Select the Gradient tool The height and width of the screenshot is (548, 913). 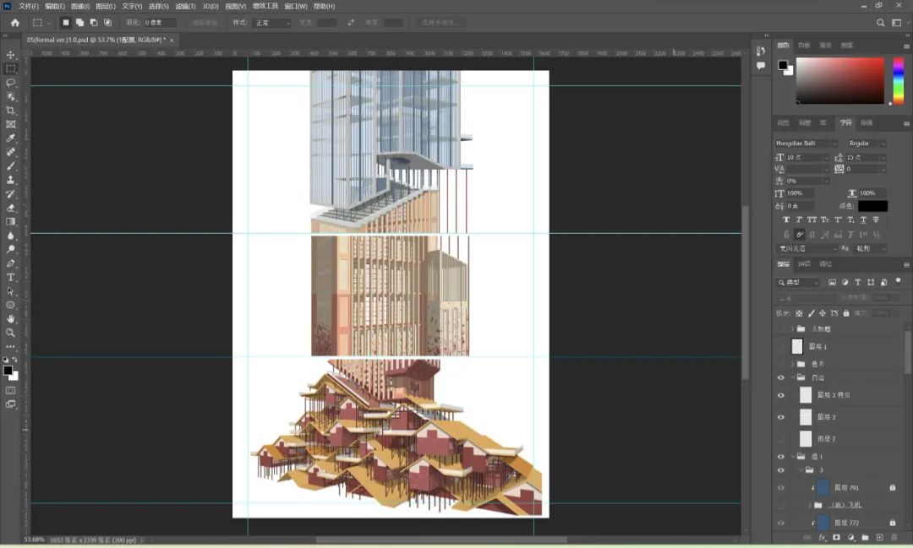[x=10, y=221]
